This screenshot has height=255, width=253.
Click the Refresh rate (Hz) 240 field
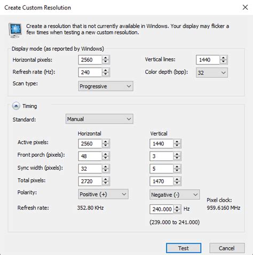(90, 73)
